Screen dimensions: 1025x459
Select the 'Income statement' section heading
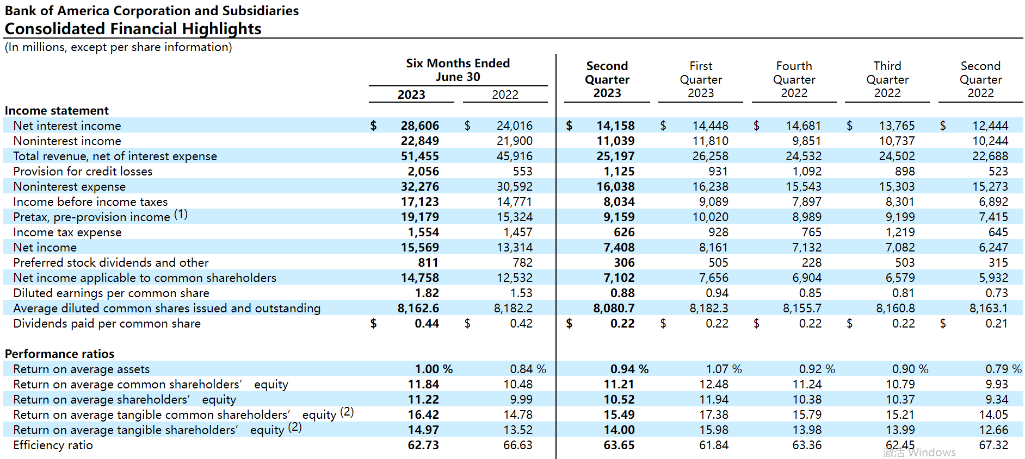57,110
